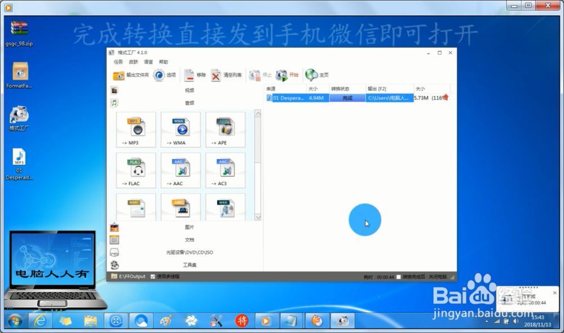Sort by 来源 column header
The image size is (564, 333).
pos(285,88)
